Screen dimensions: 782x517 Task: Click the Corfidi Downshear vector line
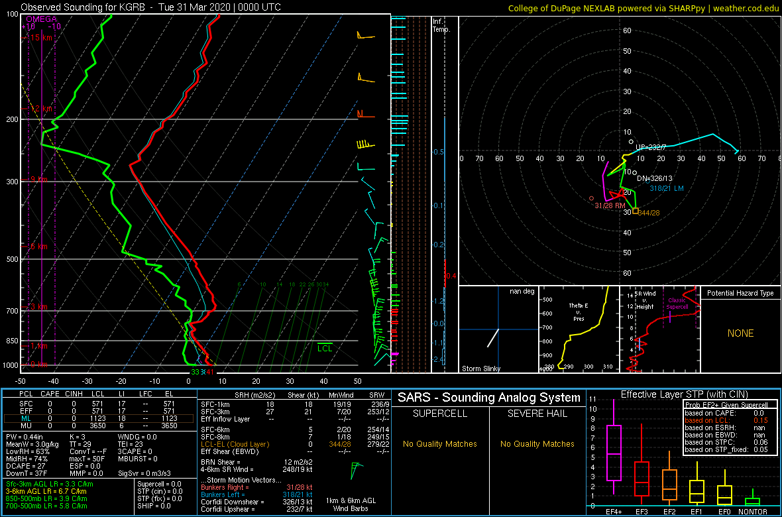coord(256,502)
